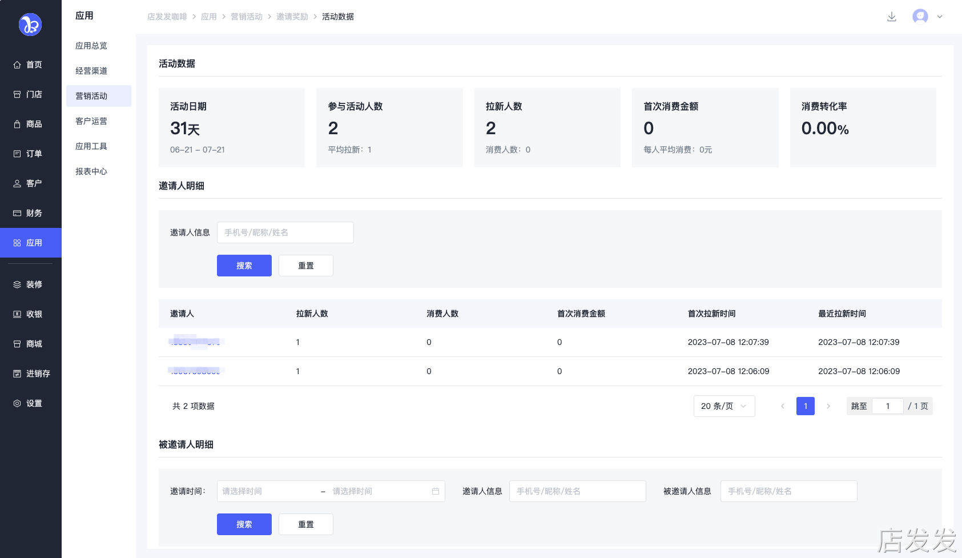The width and height of the screenshot is (962, 558).
Task: Select 报表中心 in the submenu
Action: pyautogui.click(x=91, y=171)
